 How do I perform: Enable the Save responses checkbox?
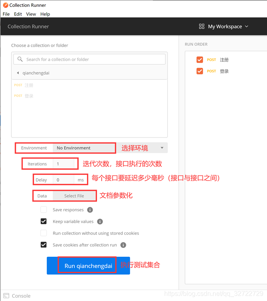tap(43, 210)
